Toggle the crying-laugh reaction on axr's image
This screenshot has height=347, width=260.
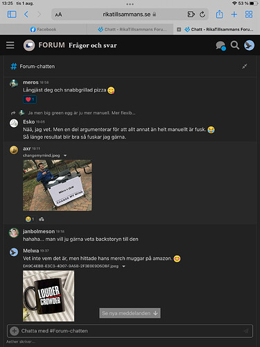click(30, 219)
